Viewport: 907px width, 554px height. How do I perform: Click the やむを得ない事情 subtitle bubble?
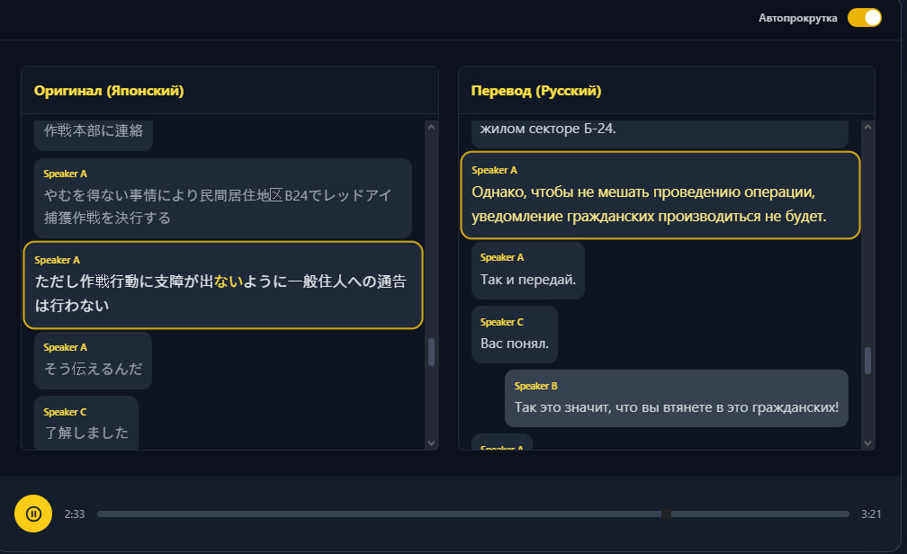(x=222, y=199)
